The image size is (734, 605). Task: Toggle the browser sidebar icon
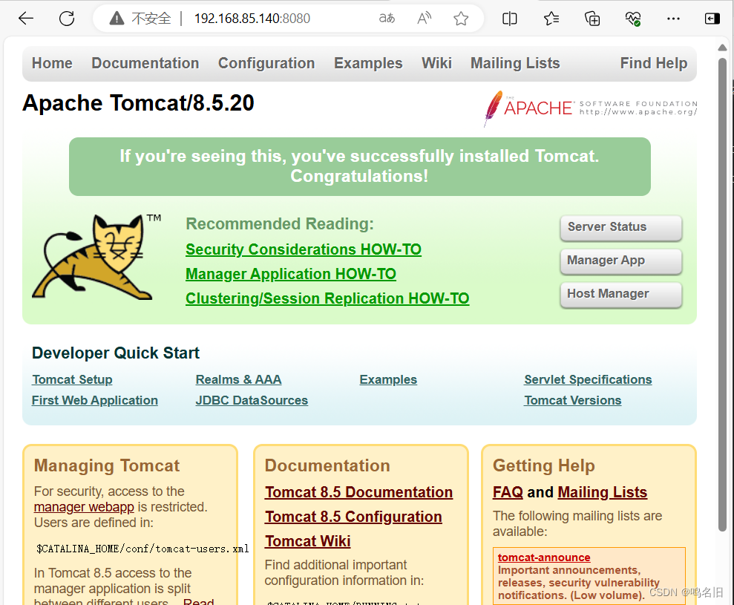(712, 19)
